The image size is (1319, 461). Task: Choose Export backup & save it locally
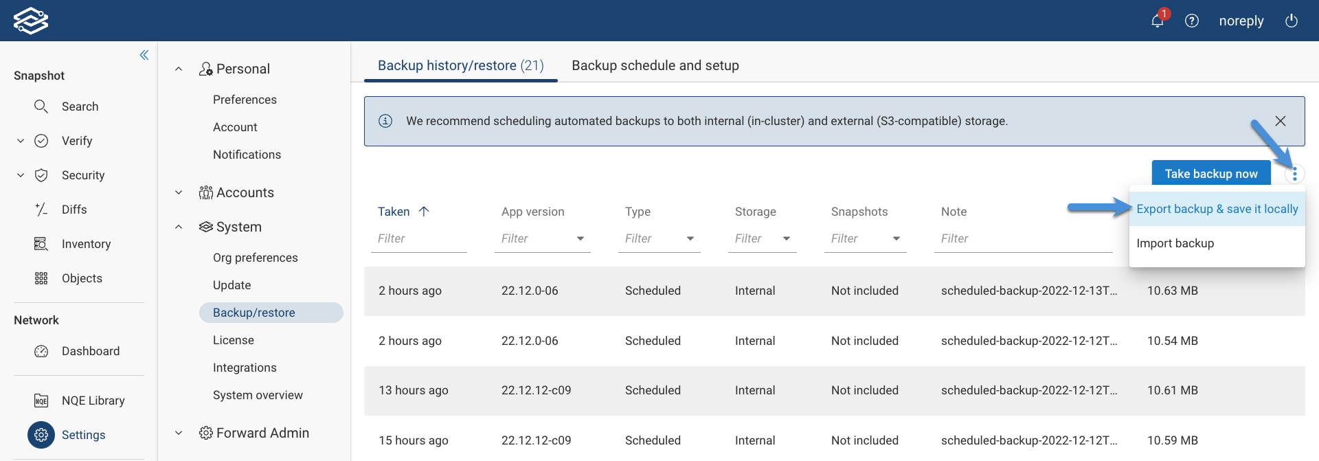click(x=1217, y=209)
